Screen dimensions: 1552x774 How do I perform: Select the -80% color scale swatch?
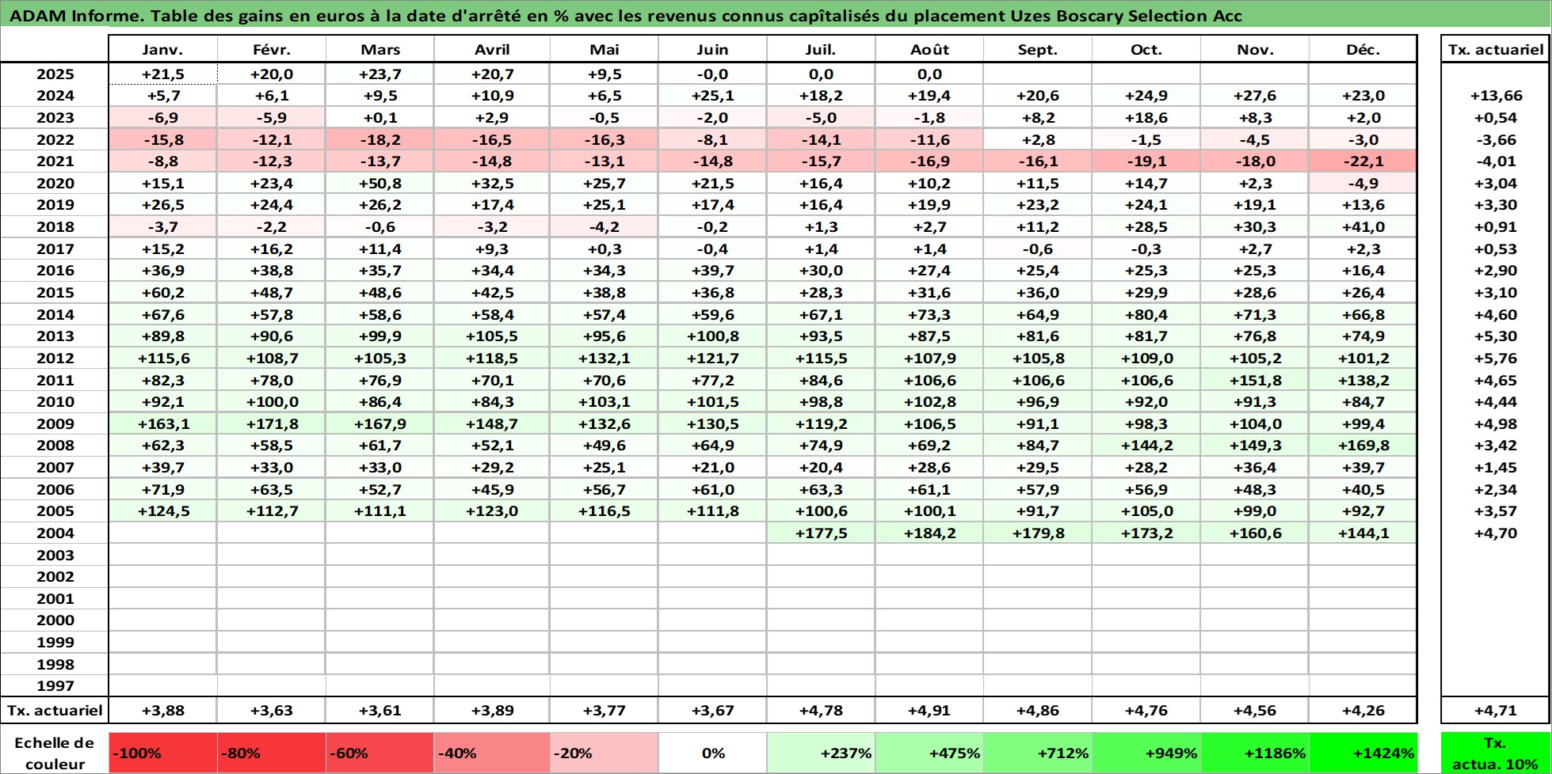click(x=272, y=753)
